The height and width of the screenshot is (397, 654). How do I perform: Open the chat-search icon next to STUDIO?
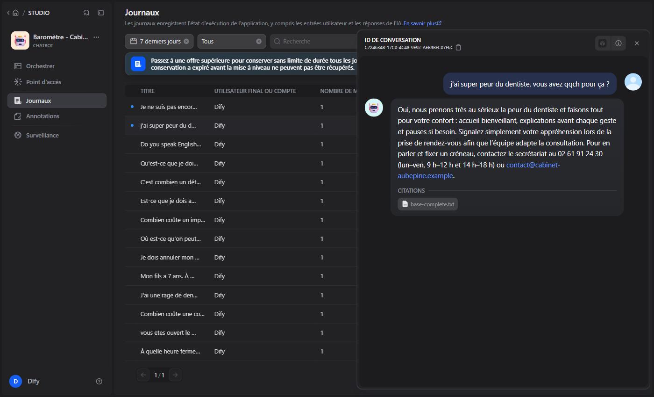[86, 13]
